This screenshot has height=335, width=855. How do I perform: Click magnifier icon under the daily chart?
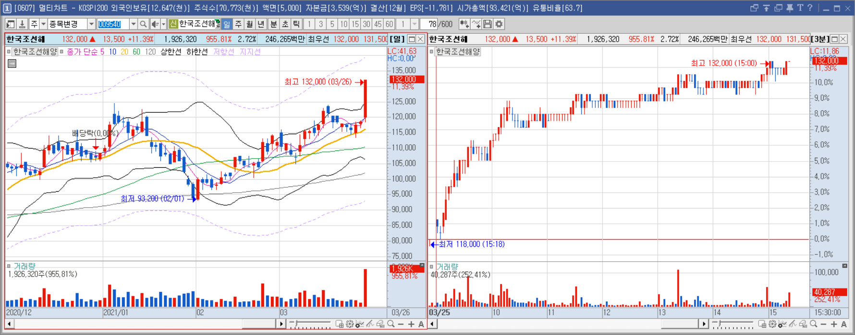click(x=391, y=324)
